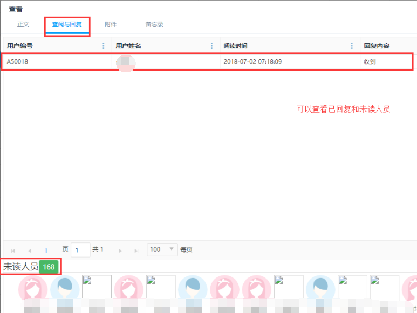This screenshot has height=313, width=417.
Task: Go to previous page arrow
Action: [x=29, y=251]
